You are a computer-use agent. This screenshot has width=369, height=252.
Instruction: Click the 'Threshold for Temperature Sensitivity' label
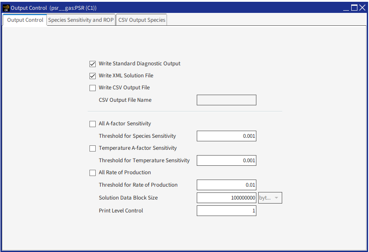(x=144, y=160)
